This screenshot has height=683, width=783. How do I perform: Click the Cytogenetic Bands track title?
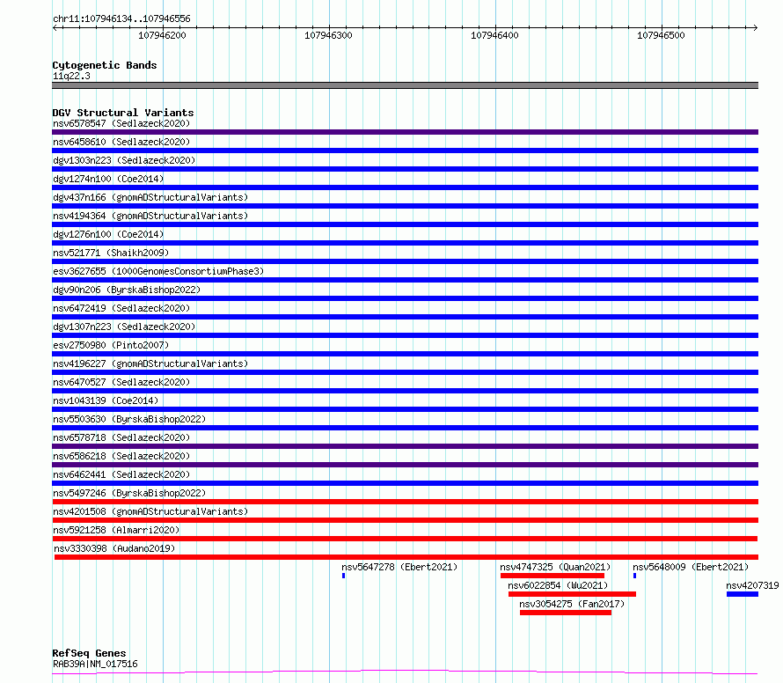click(x=105, y=65)
